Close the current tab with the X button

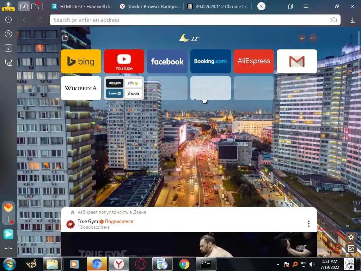(x=261, y=6)
